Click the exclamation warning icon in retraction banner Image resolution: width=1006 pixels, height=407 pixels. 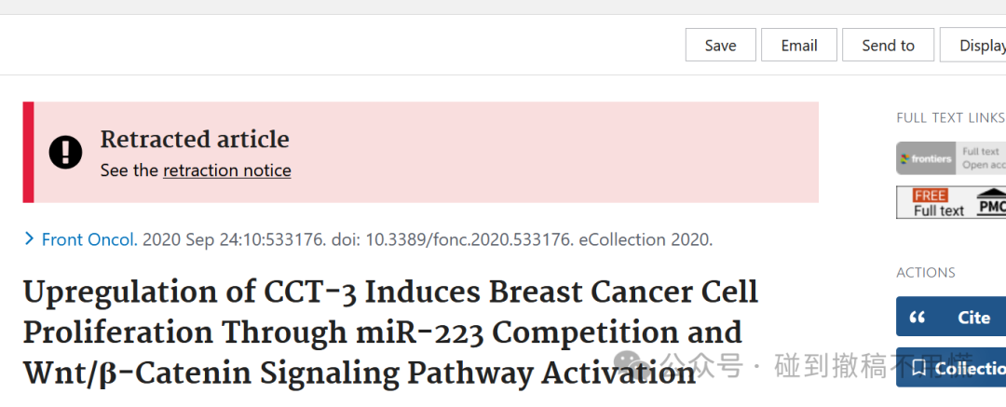[x=65, y=153]
